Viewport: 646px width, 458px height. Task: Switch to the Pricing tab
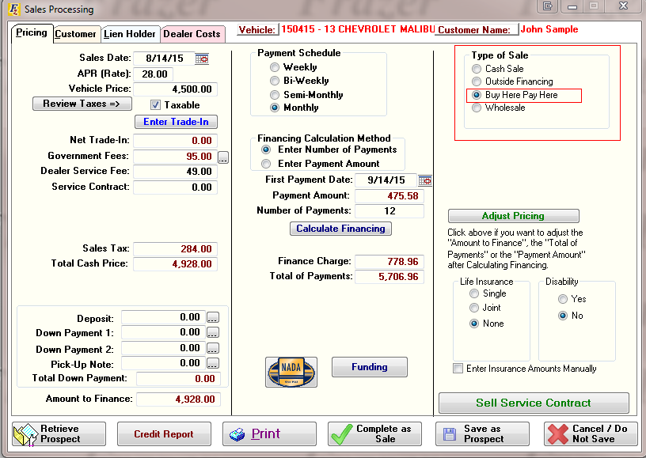[x=32, y=33]
